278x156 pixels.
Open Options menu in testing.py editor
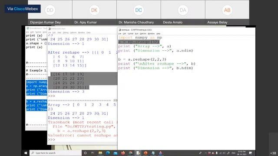143,34
